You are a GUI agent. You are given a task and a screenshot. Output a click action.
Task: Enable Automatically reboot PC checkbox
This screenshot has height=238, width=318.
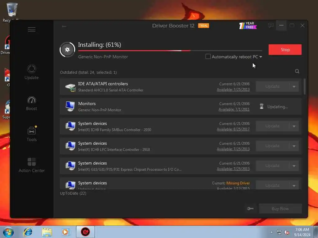pos(208,57)
